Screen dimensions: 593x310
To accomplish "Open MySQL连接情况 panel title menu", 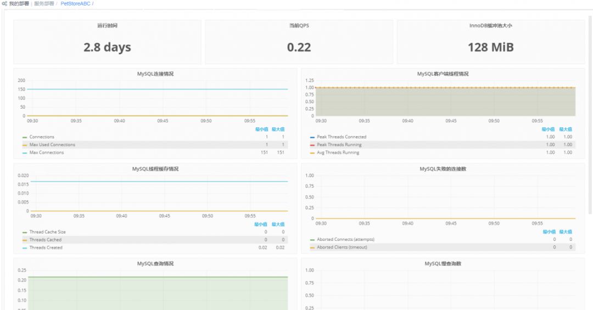I will pyautogui.click(x=155, y=74).
